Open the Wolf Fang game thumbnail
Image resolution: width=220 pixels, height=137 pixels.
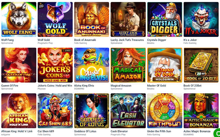[19, 19]
